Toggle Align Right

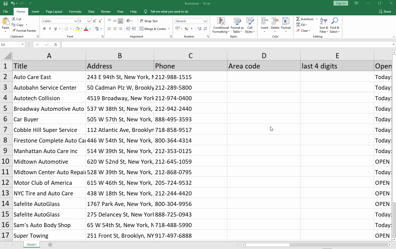pos(120,29)
